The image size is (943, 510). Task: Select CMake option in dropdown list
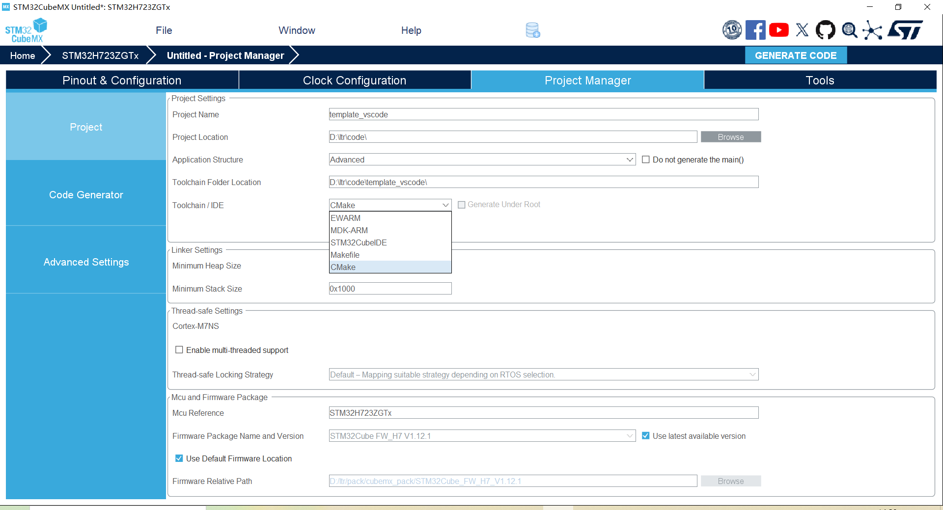[x=390, y=267]
